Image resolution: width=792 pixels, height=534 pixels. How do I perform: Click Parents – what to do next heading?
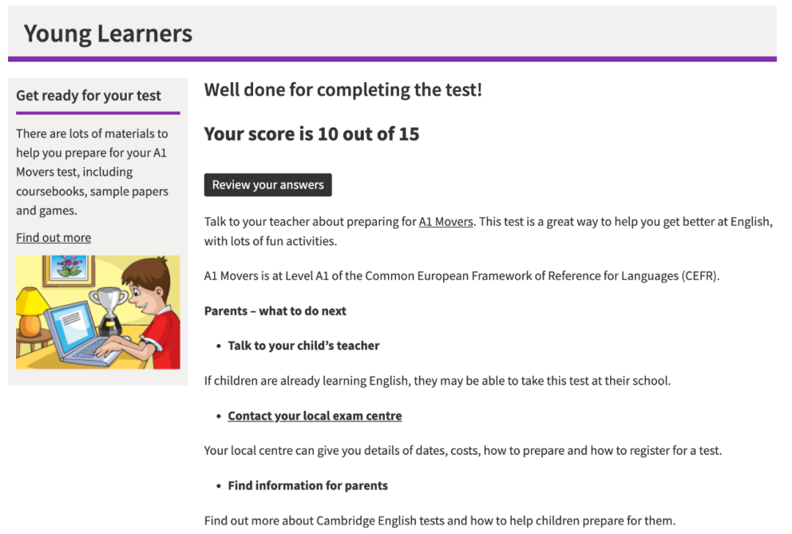click(275, 311)
